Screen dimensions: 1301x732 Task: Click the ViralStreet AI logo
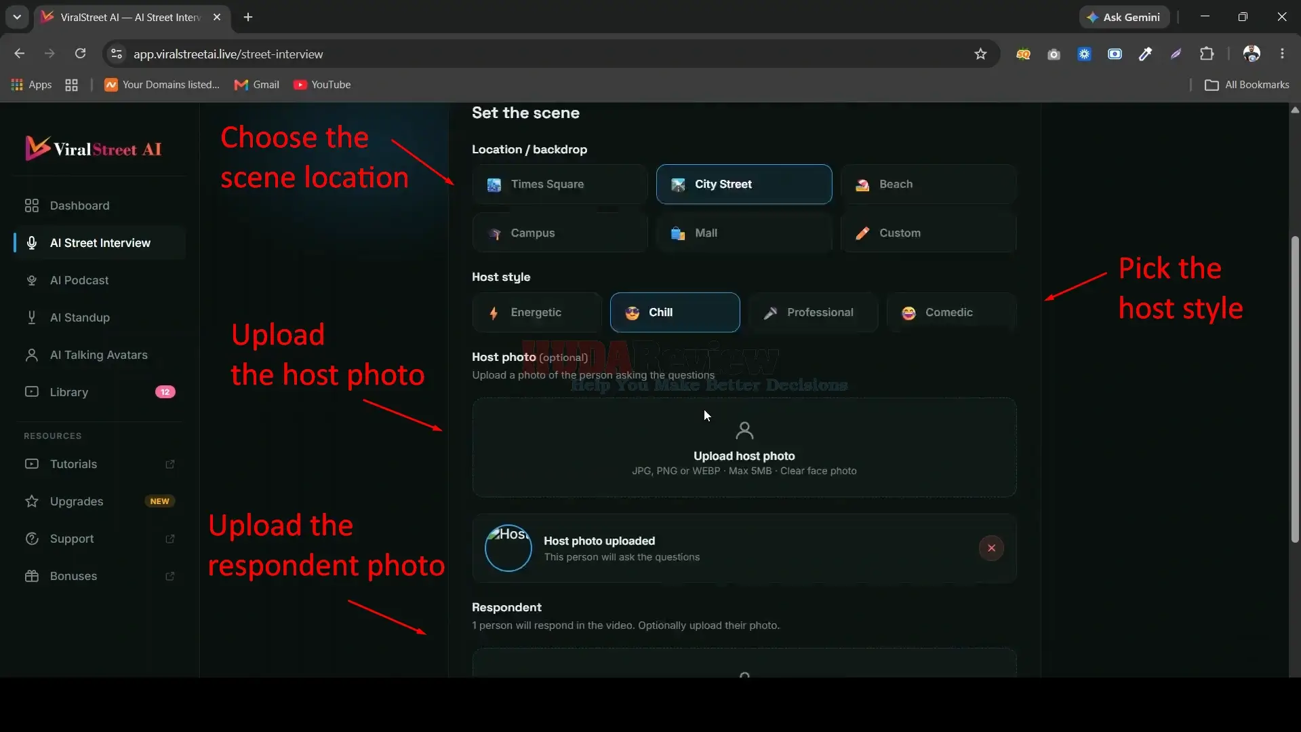[x=94, y=149]
